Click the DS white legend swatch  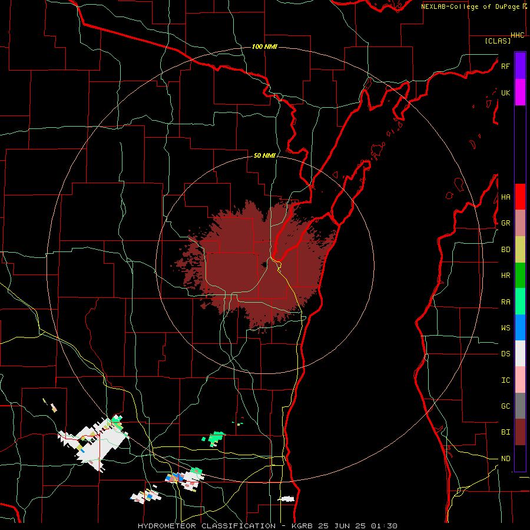tap(520, 353)
